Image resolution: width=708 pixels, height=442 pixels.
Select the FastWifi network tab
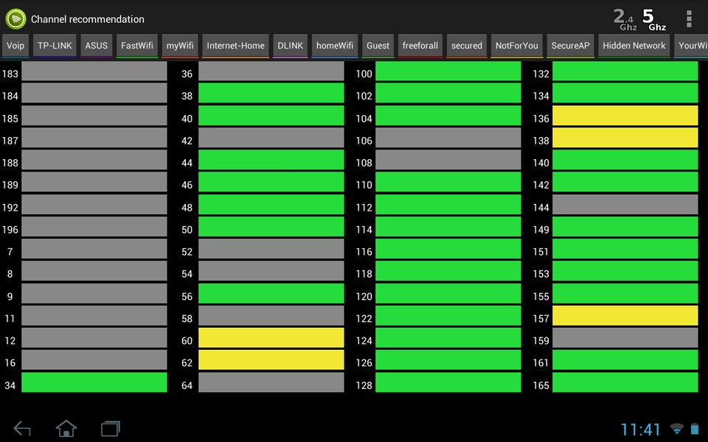point(137,46)
